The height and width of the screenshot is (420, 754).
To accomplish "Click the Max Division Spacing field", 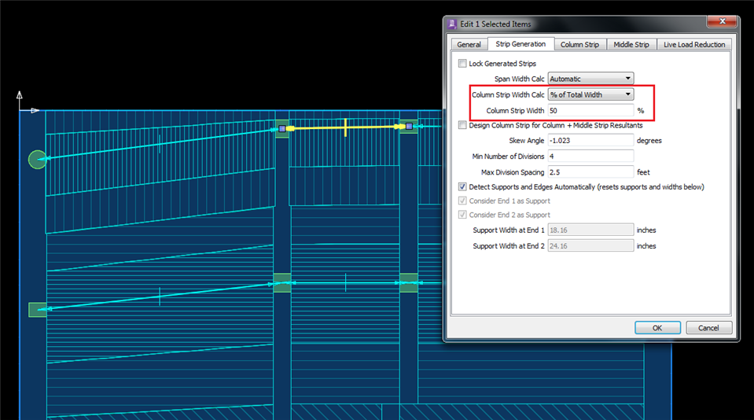I will click(590, 172).
